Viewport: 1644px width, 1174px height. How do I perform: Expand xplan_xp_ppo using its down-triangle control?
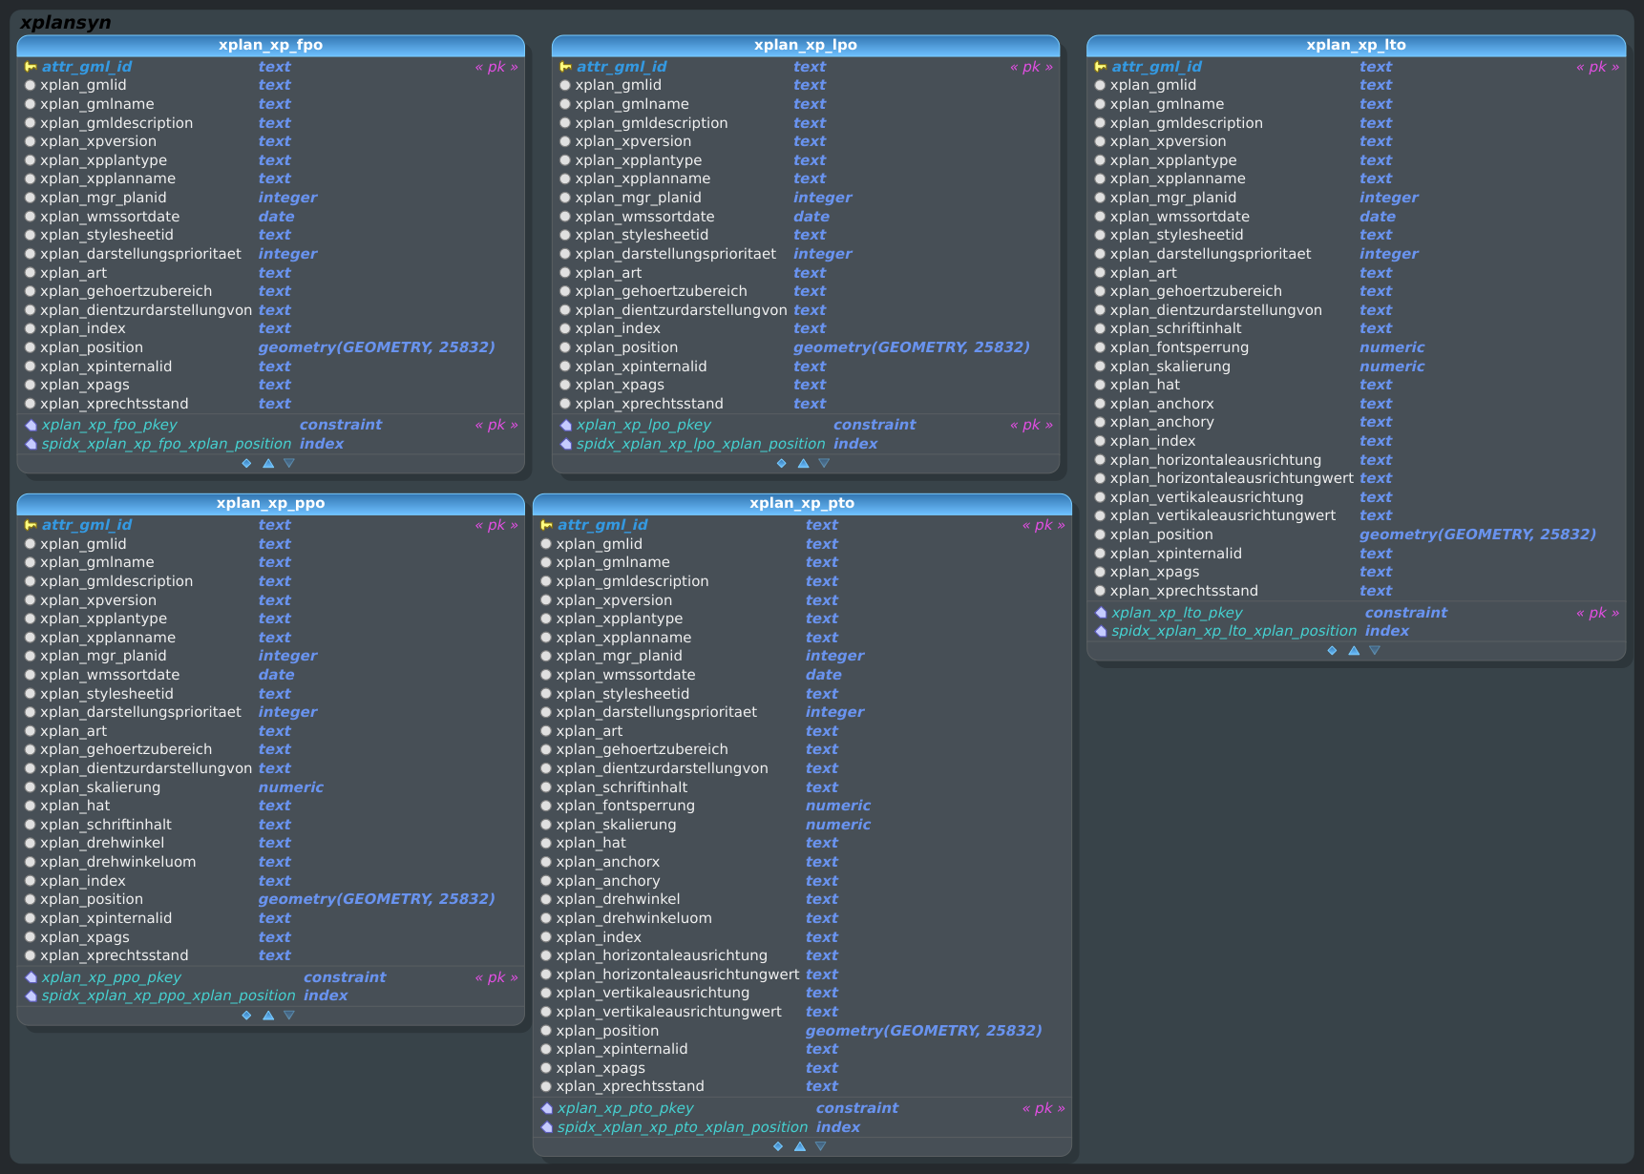click(x=289, y=1015)
